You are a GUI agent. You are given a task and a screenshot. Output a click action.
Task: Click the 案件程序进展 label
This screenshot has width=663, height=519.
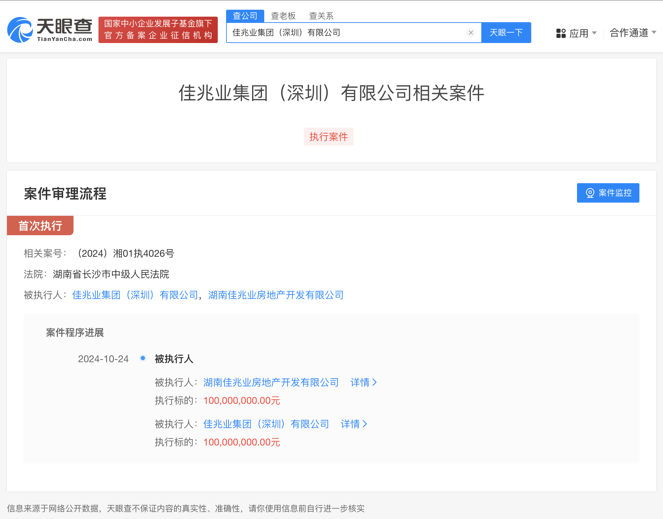click(x=75, y=332)
